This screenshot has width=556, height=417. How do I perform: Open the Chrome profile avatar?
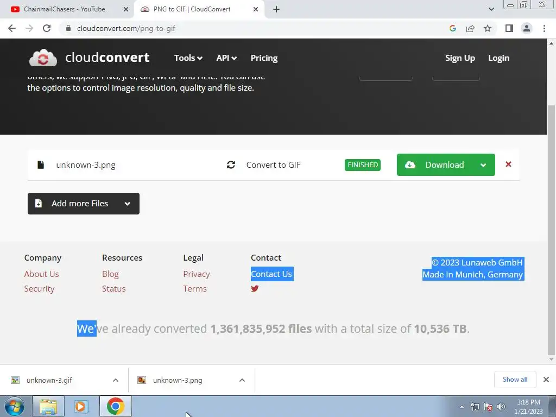point(527,28)
